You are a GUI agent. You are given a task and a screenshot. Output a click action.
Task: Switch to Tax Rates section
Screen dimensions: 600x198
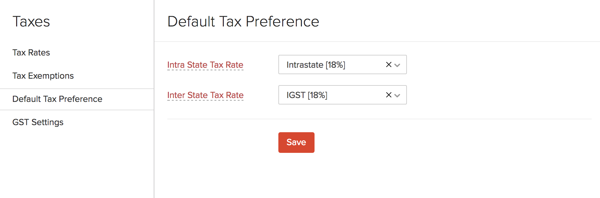point(31,53)
